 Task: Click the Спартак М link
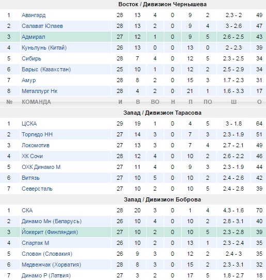coord(35,243)
